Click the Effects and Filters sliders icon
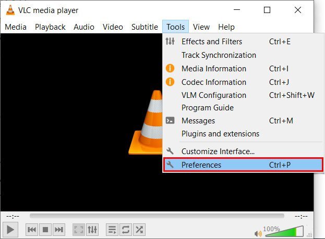325x239 pixels. click(x=170, y=41)
